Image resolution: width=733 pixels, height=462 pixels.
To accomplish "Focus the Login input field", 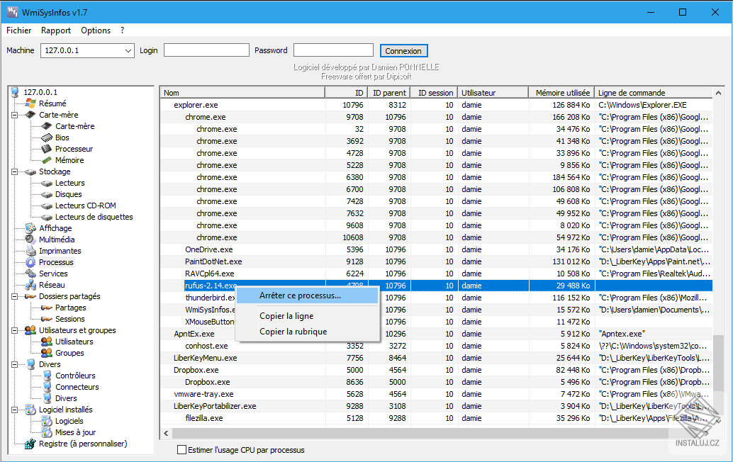I will point(206,50).
